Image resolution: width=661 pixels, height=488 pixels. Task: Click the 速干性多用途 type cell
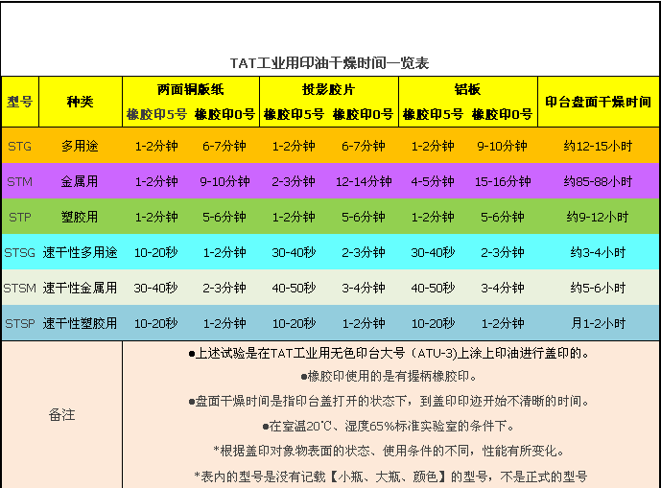coord(80,252)
